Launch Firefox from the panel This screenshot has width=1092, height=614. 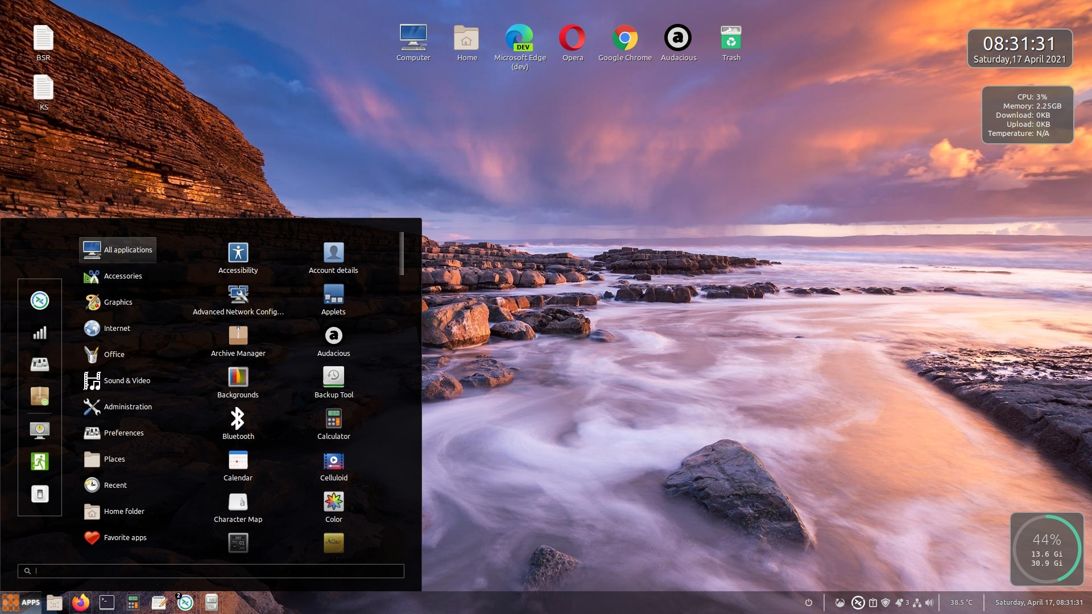pyautogui.click(x=81, y=603)
